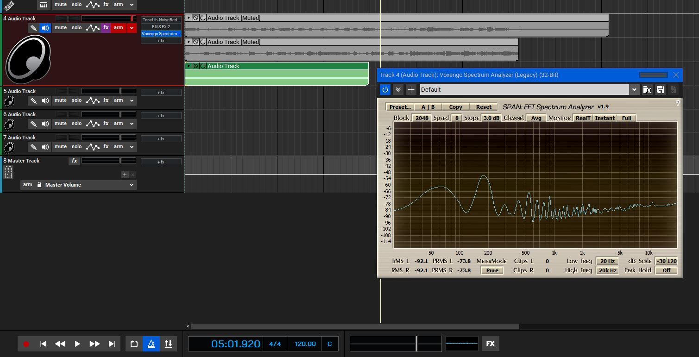Toggle speaker monitor icon on track 6
The width and height of the screenshot is (699, 357).
(45, 124)
